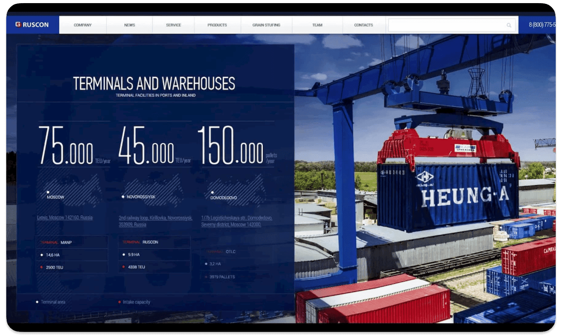Go to the News section
Screen dimensions: 562x335
coord(129,25)
